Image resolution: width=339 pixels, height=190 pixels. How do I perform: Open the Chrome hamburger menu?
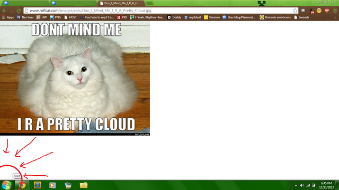[335, 11]
